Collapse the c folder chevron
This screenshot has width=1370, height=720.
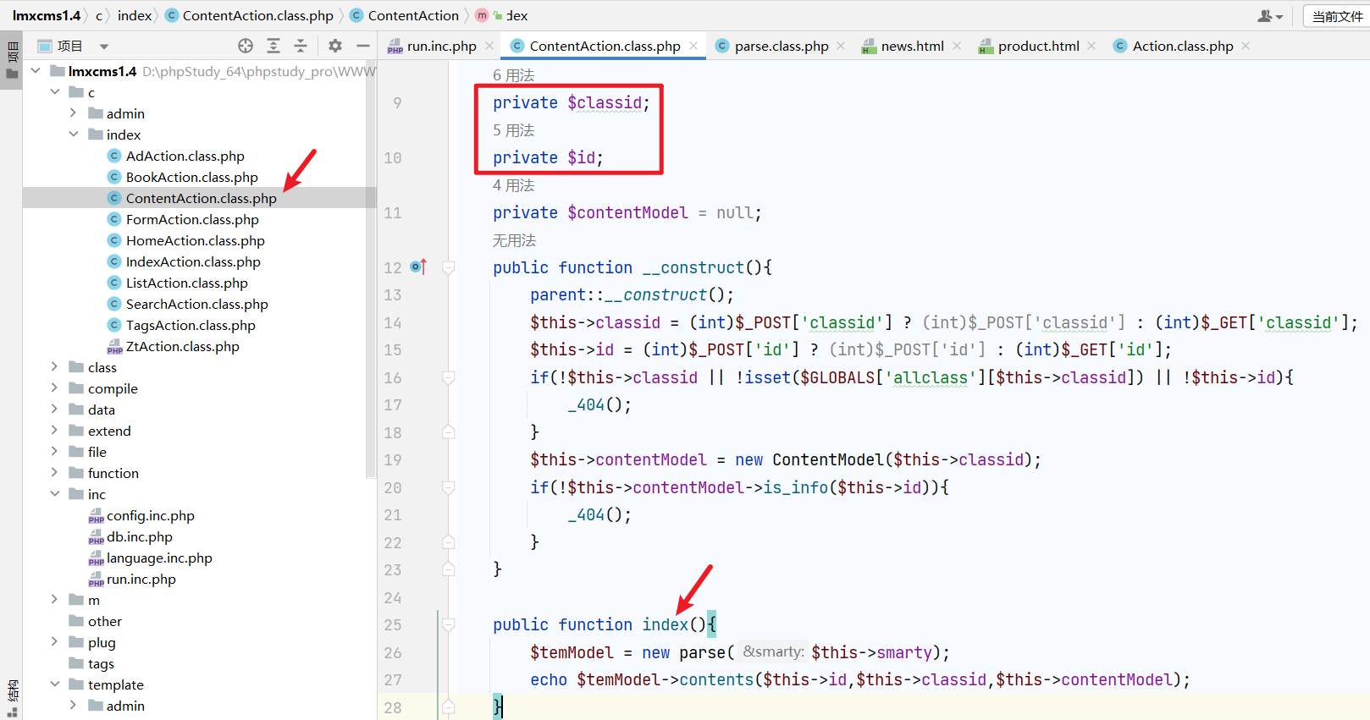(x=55, y=92)
